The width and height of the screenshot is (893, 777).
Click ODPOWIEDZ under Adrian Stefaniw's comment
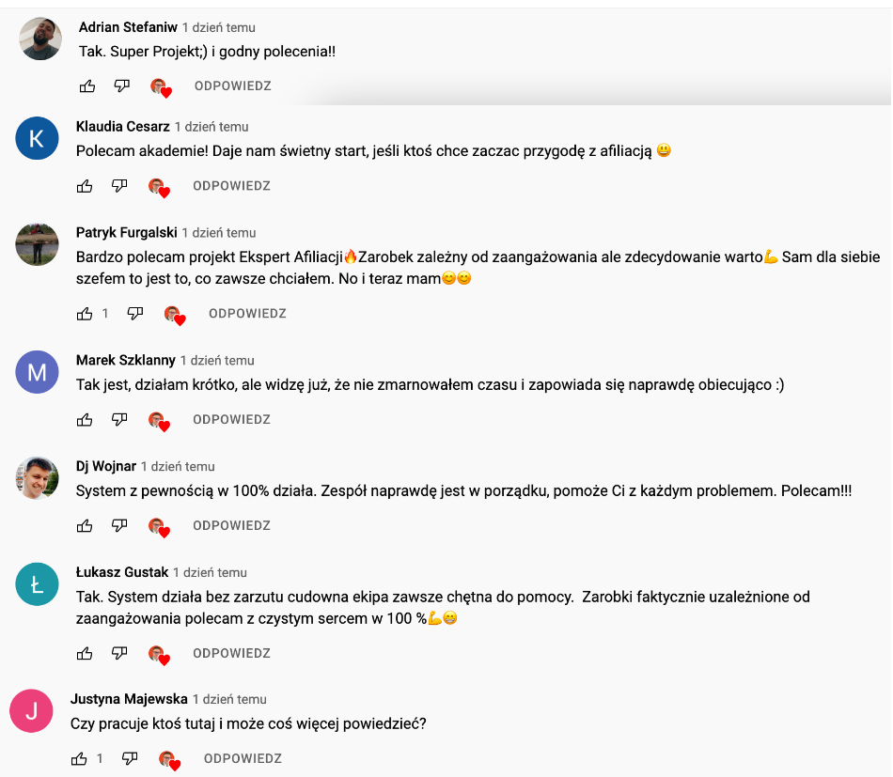tap(233, 85)
